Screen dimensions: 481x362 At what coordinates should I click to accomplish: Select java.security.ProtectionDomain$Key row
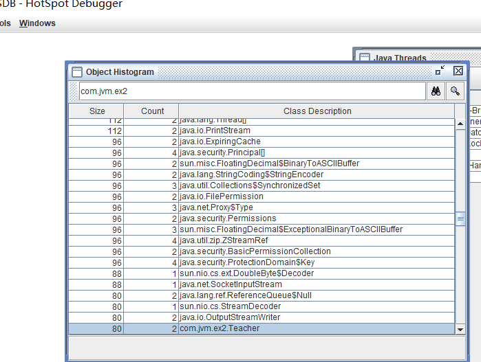(261, 263)
